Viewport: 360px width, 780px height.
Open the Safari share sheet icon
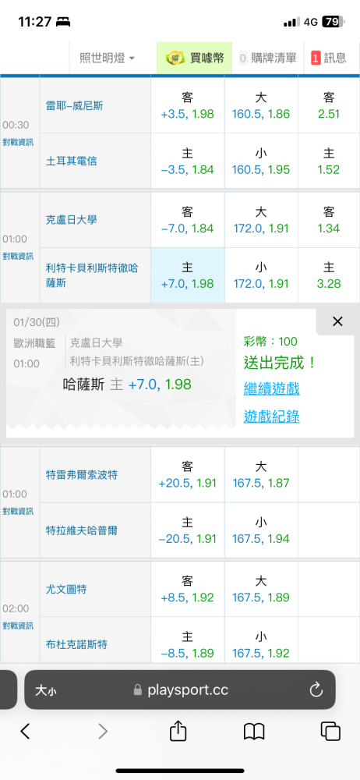tap(178, 730)
